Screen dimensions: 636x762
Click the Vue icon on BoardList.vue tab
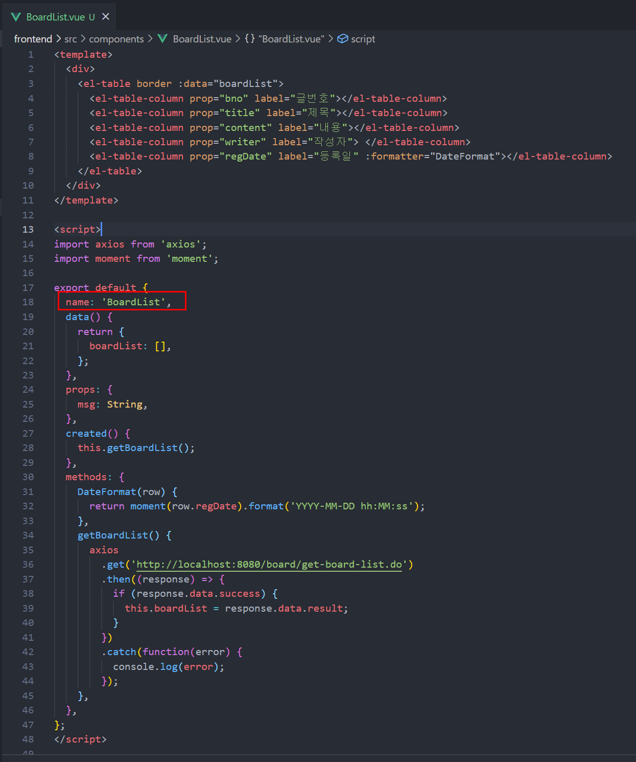tap(16, 17)
